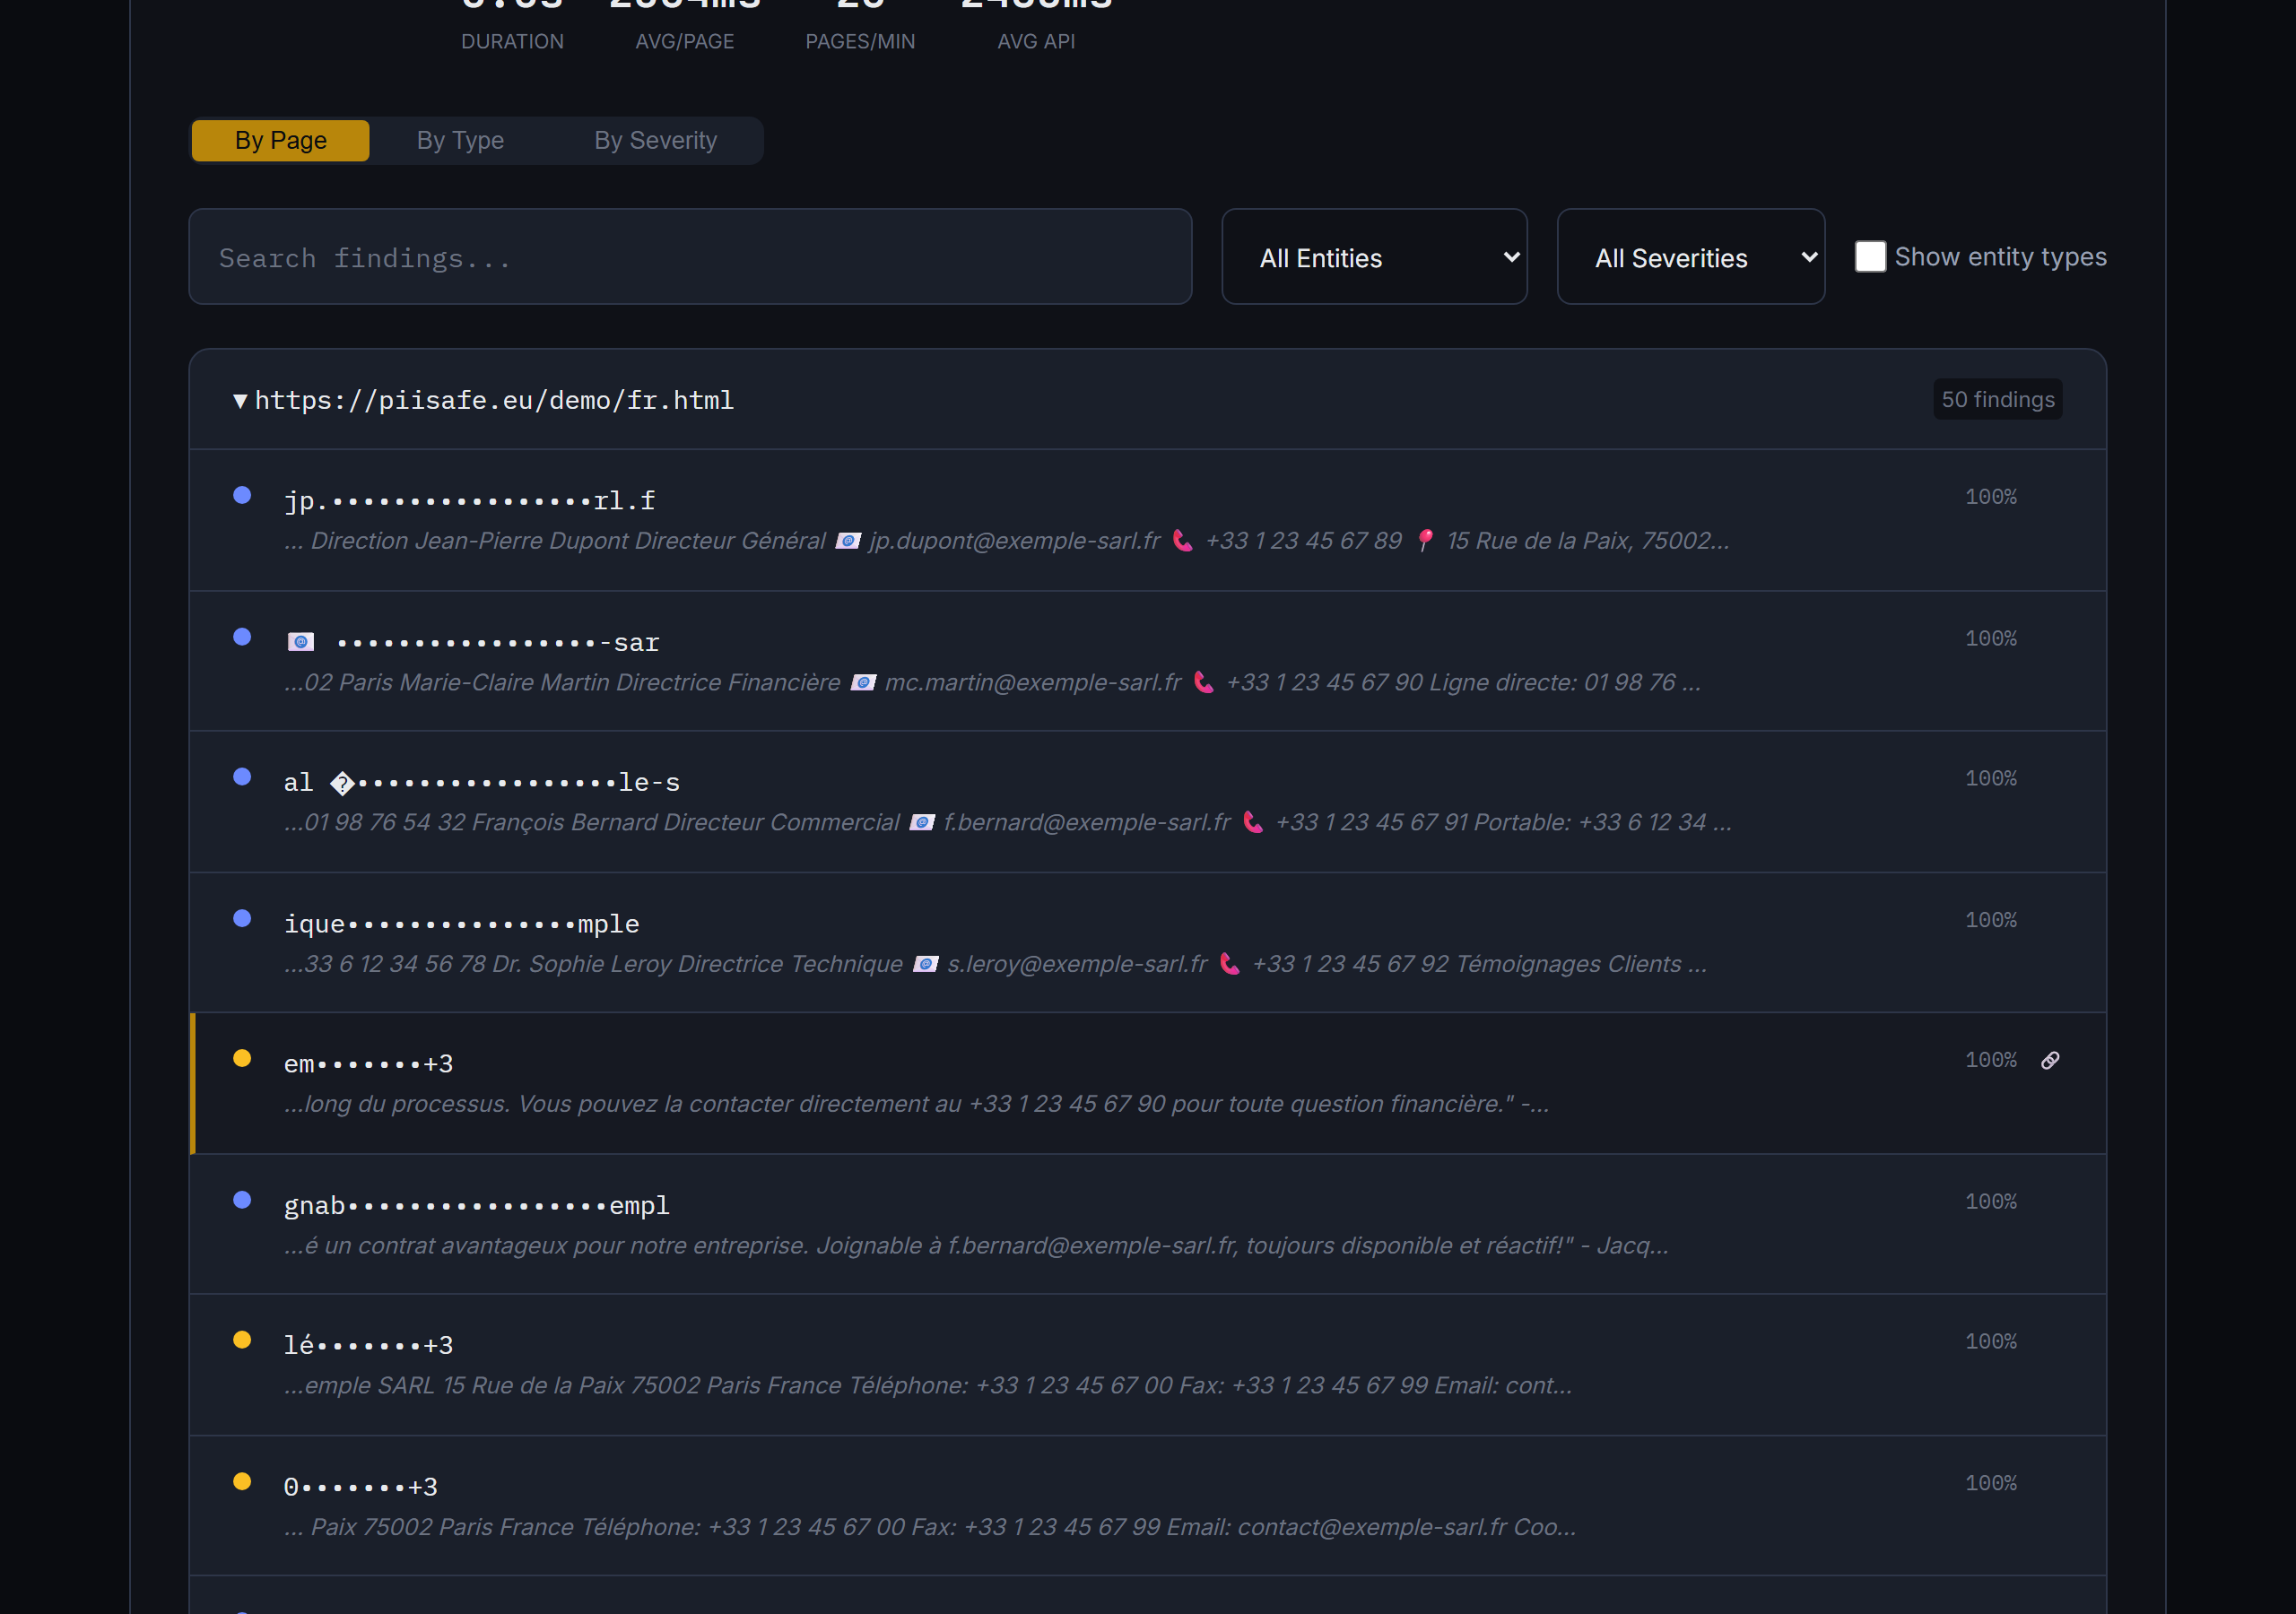
Task: Click yellow dot beside 0•••+3 finding
Action: coord(242,1481)
